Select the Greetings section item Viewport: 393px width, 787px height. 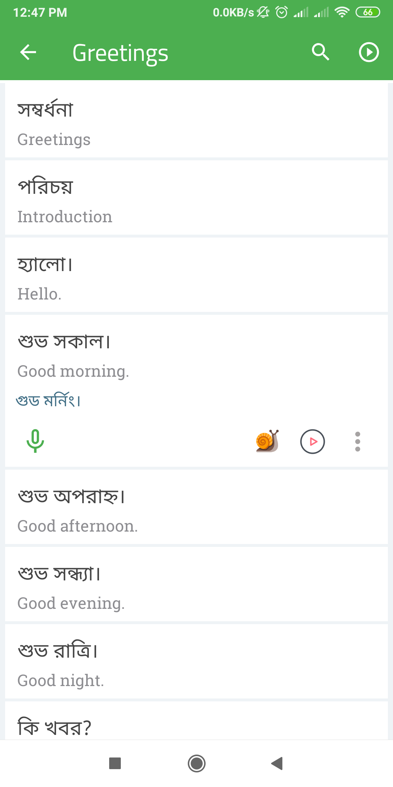coord(196,120)
